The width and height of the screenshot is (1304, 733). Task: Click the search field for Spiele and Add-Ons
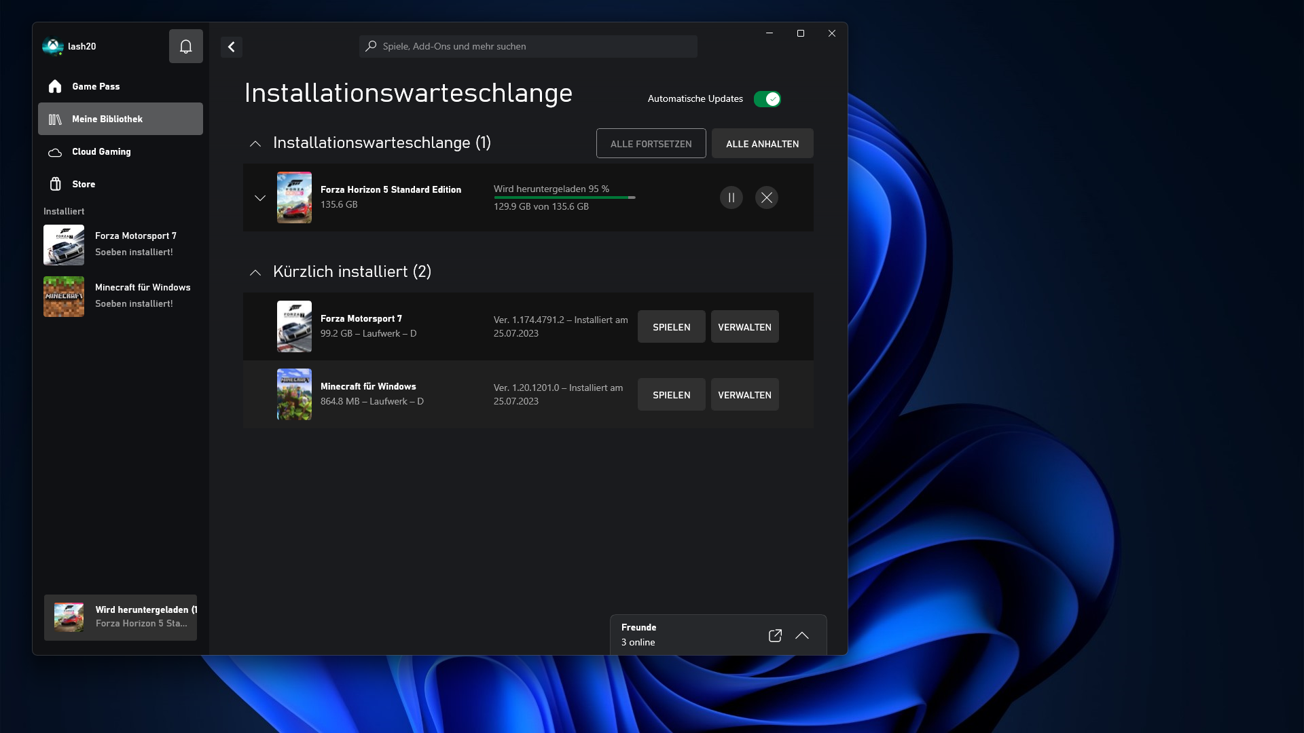[x=528, y=46]
